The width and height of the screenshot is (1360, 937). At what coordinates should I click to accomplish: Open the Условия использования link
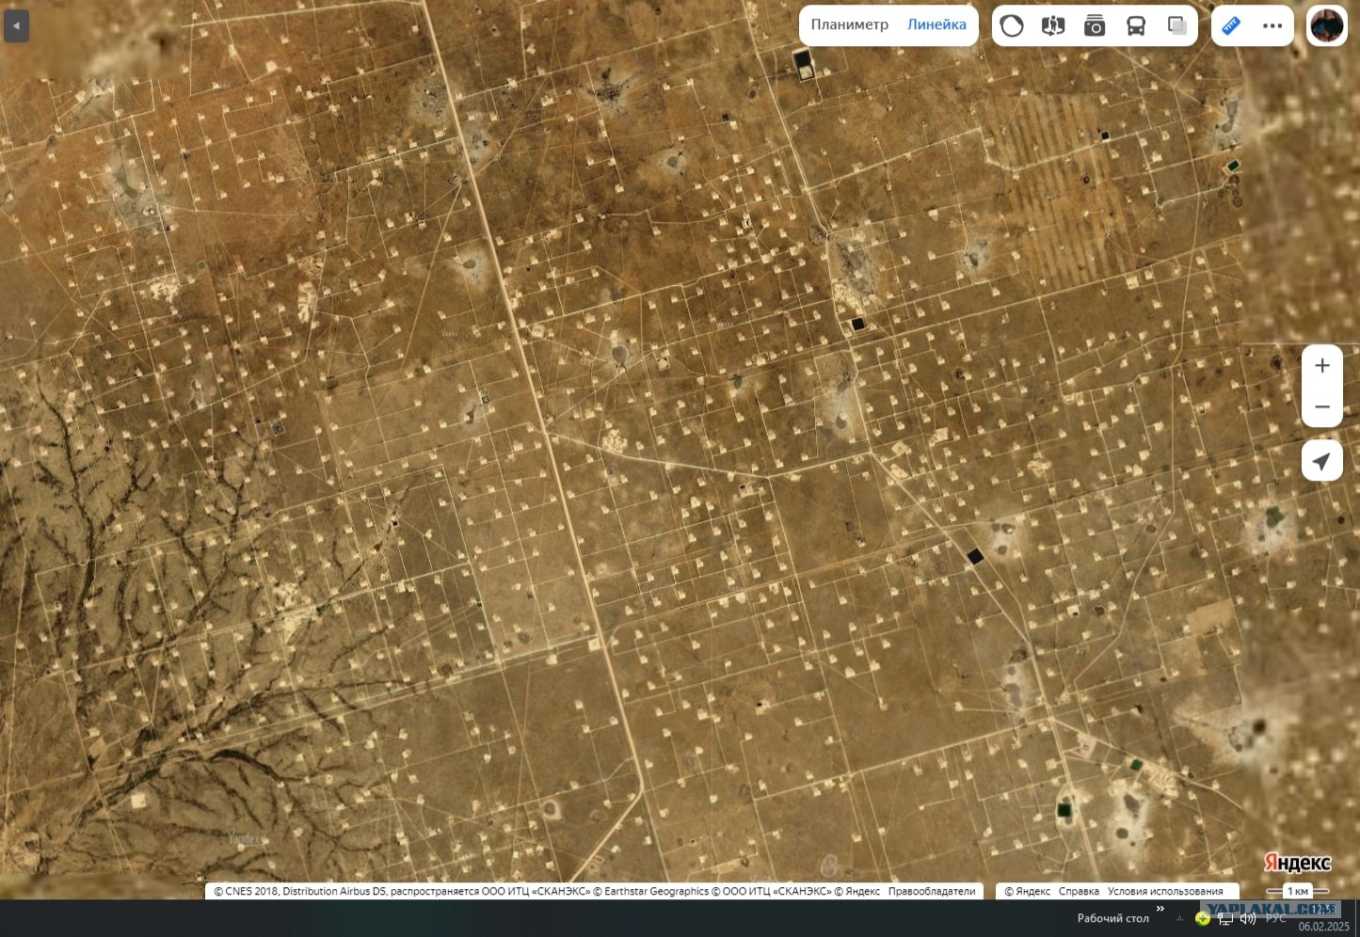click(x=1165, y=891)
